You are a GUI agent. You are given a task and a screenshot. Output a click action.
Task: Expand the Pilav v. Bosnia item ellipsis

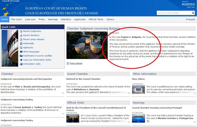(x=63, y=93)
